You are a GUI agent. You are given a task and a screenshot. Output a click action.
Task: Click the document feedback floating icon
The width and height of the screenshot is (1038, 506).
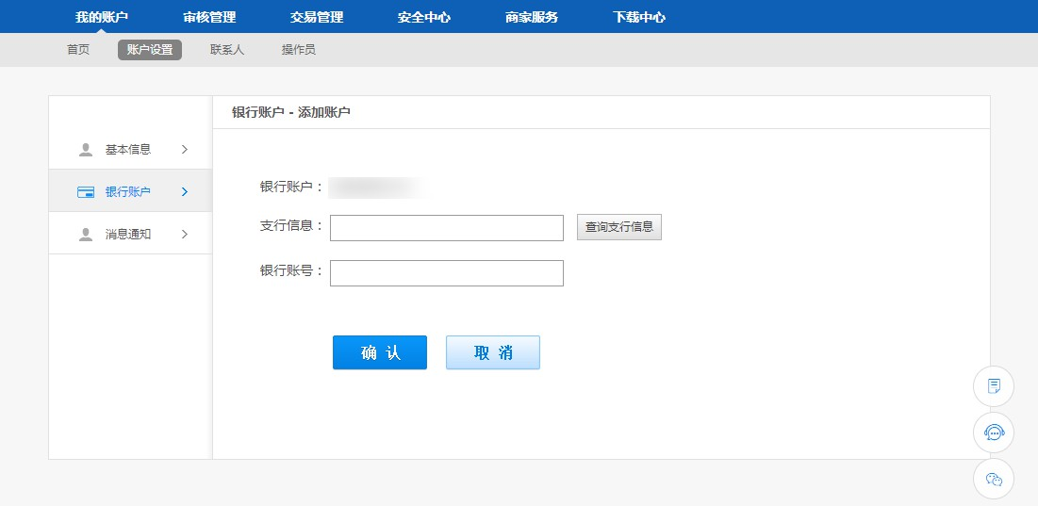993,386
